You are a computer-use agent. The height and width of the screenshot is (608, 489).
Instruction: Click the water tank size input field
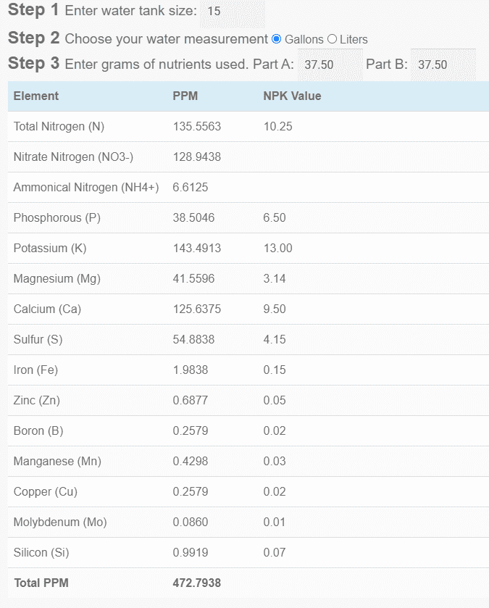(x=233, y=13)
